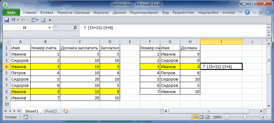This screenshot has height=123, width=274.
Task: Click the greyed-out Redo icon
Action: (x=23, y=20)
